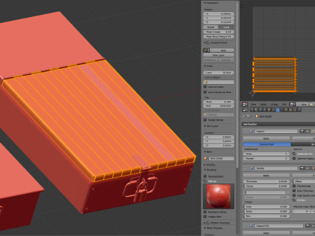The height and width of the screenshot is (236, 315).
Task: Toggle Fill Rim checkbox
Action: 294,200
